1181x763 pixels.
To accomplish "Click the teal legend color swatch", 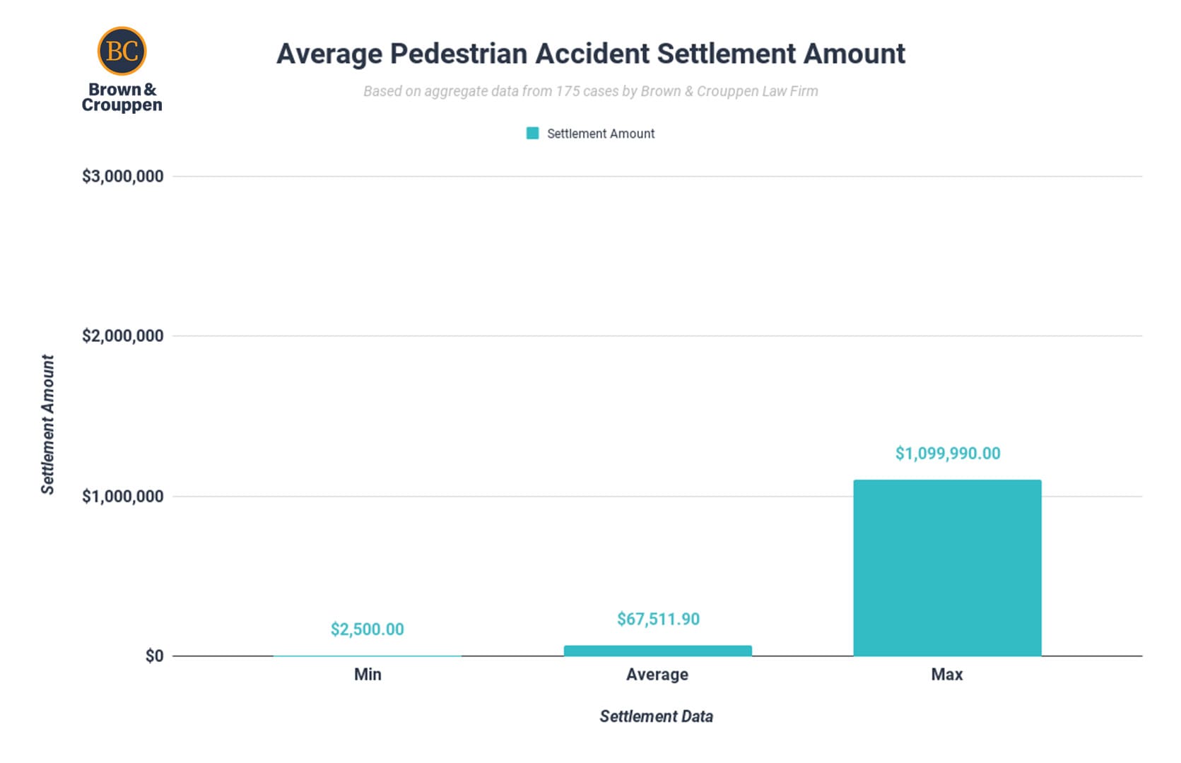I will click(533, 134).
